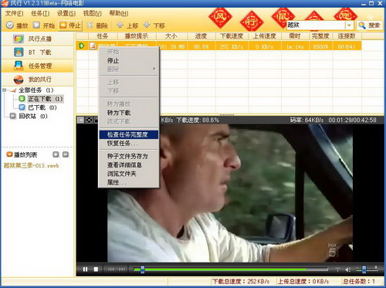
Task: Click the 上传总速度: 0 KB/s status text
Action: pyautogui.click(x=303, y=281)
